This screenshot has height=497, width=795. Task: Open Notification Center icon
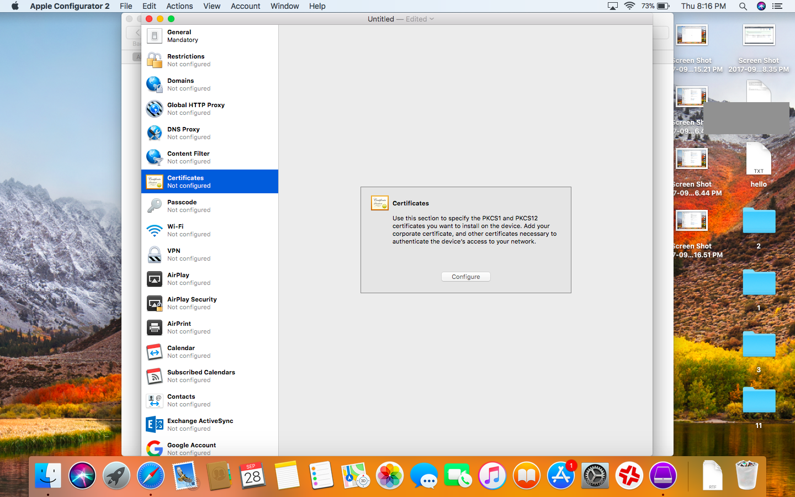click(x=777, y=6)
